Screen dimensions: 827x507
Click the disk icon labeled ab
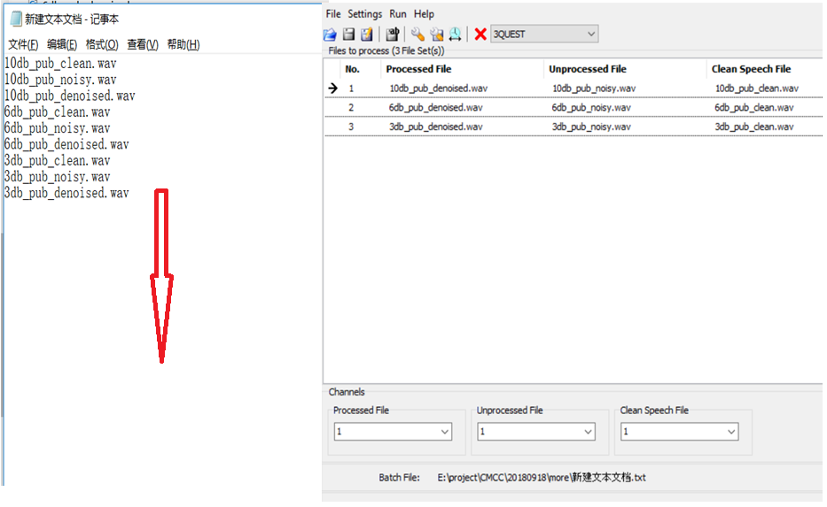(x=392, y=35)
